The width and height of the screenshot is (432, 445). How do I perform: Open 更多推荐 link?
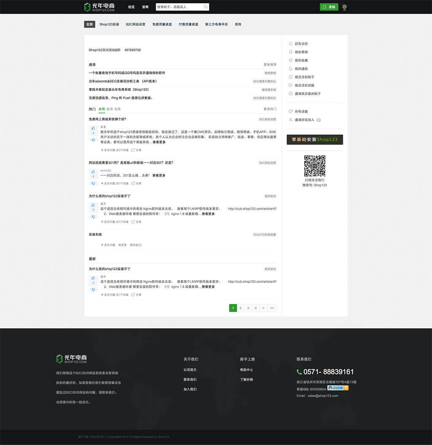pyautogui.click(x=270, y=65)
